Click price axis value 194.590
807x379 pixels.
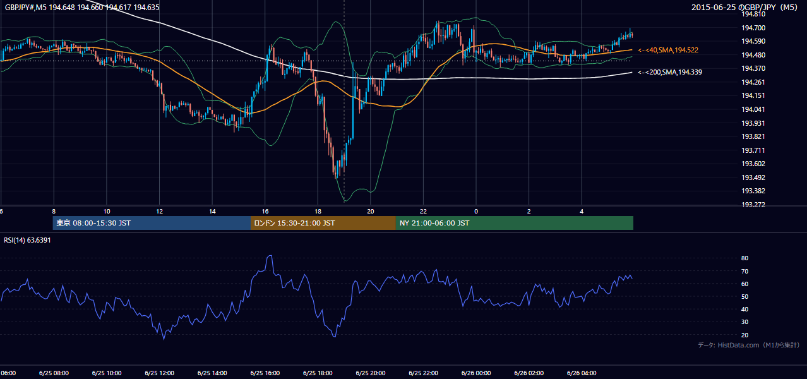click(x=753, y=41)
